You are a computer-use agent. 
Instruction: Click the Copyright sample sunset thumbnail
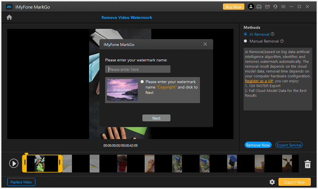(122, 90)
